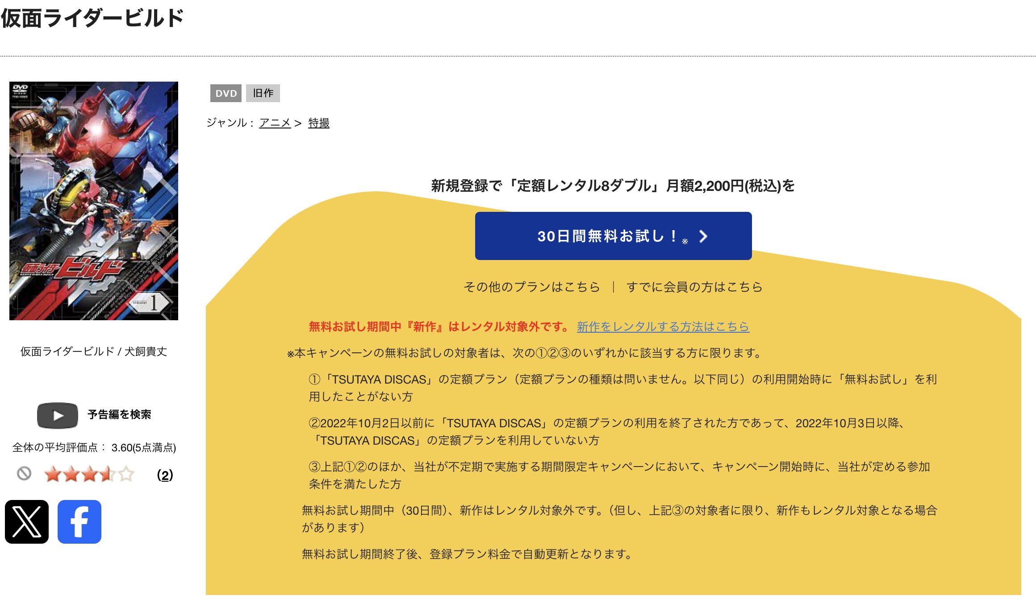1036x603 pixels.
Task: Click the Kamen Rider Build DVD cover
Action: pos(94,201)
